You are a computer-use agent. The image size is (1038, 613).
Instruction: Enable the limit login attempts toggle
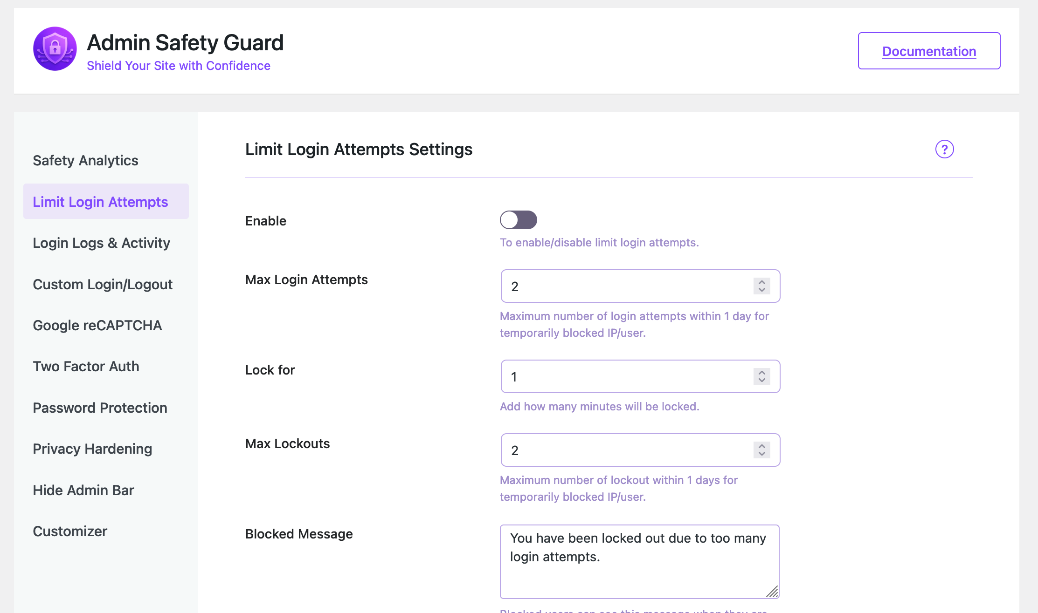(519, 220)
